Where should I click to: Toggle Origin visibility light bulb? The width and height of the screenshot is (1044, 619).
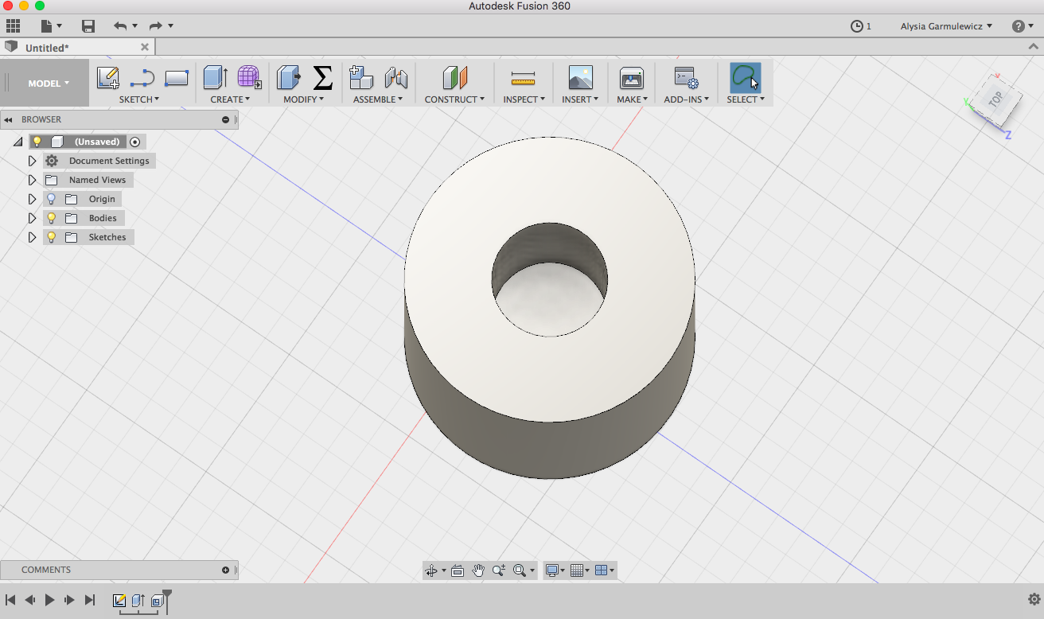tap(52, 199)
